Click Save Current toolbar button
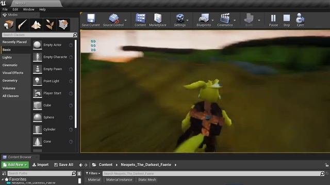 (91, 21)
